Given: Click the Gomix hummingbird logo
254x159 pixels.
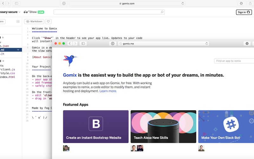Looking at the screenshot, I should (x=70, y=60).
